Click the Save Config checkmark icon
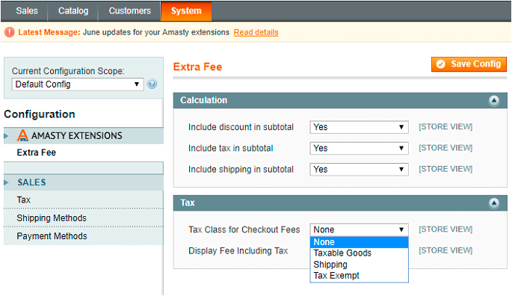The width and height of the screenshot is (512, 296). pos(441,64)
